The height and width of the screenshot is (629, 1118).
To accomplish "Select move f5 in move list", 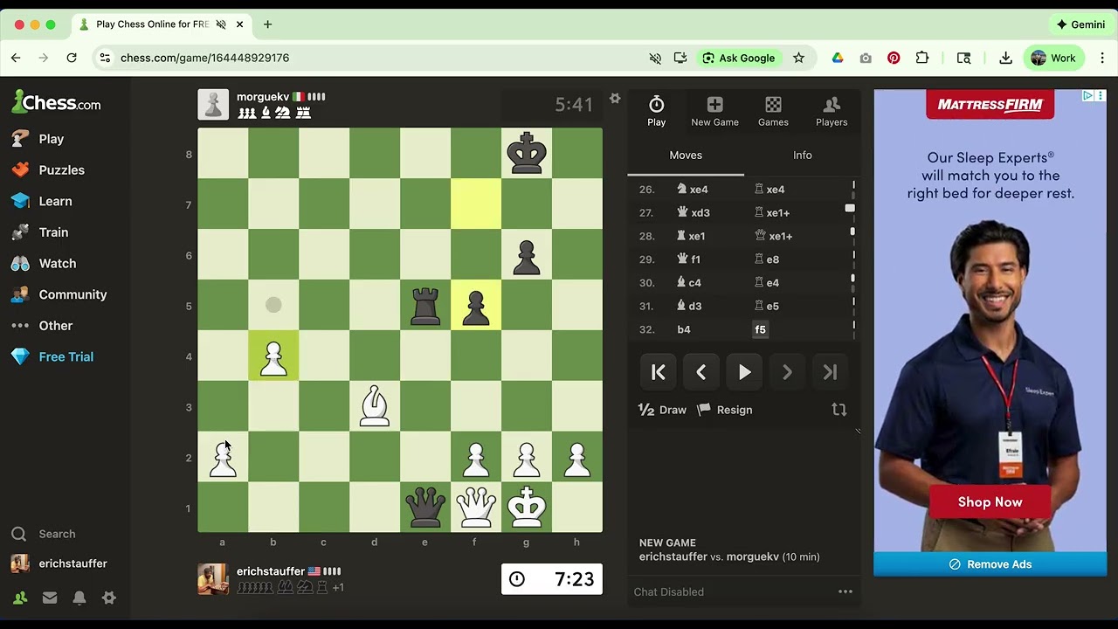I will [x=760, y=329].
